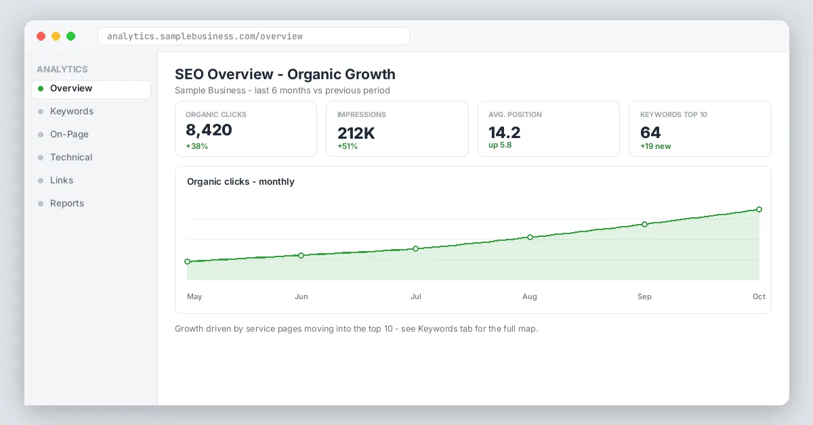Select the Keywords Top 10 card

point(700,129)
